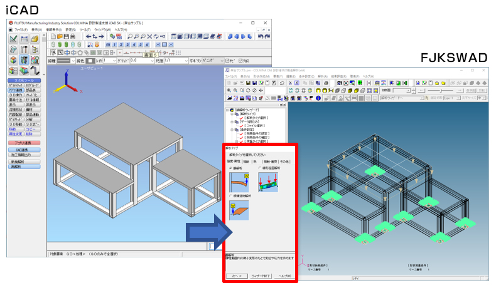Toggle the ｸﾛｽ checkbox in iCAD
This screenshot has height=288, width=496.
click(240, 61)
